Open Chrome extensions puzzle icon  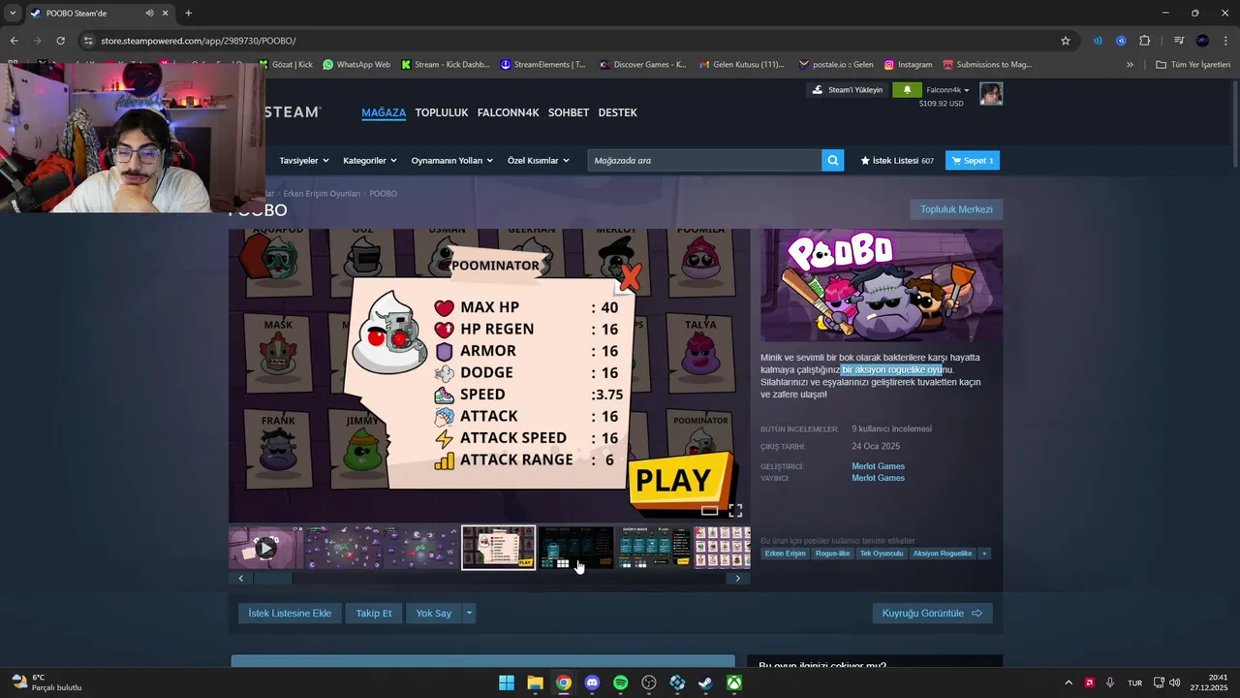click(1144, 41)
